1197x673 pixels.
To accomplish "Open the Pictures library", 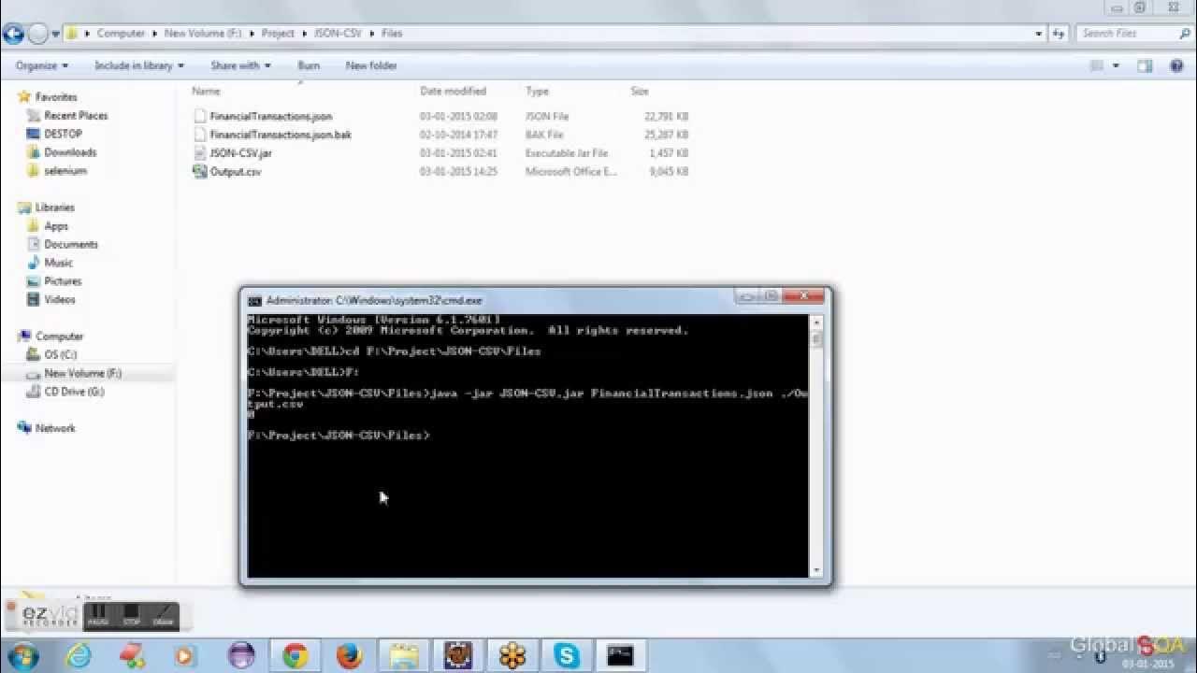I will tap(63, 280).
